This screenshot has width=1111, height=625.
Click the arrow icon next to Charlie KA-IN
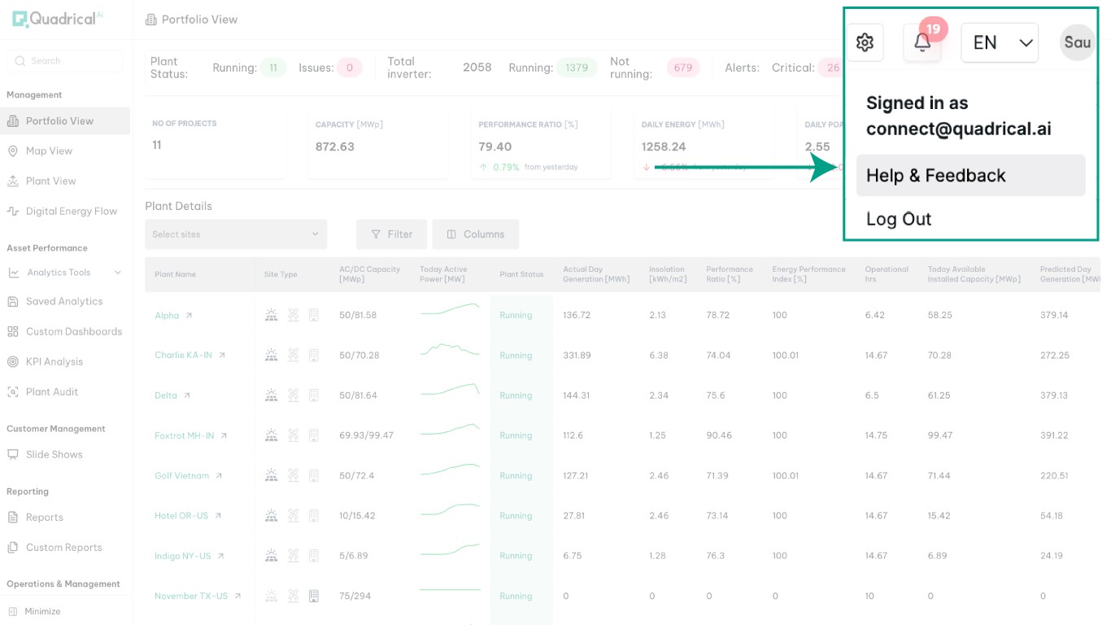pyautogui.click(x=221, y=356)
